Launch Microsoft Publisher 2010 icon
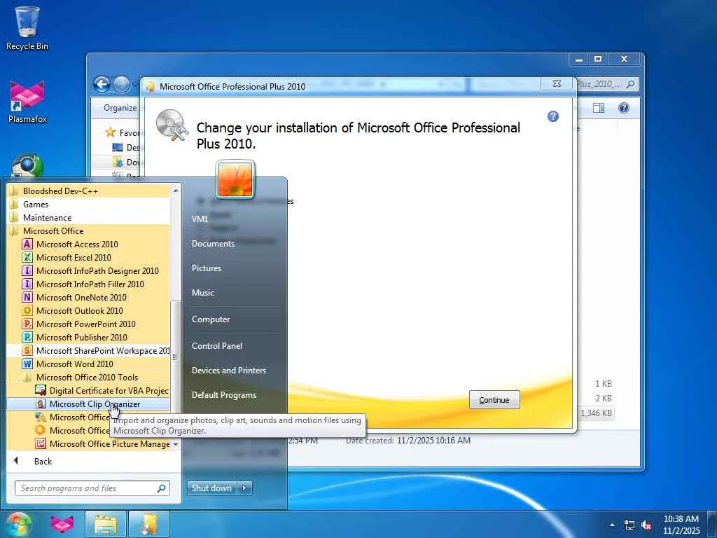Screen dimensions: 717x538 pyautogui.click(x=27, y=337)
